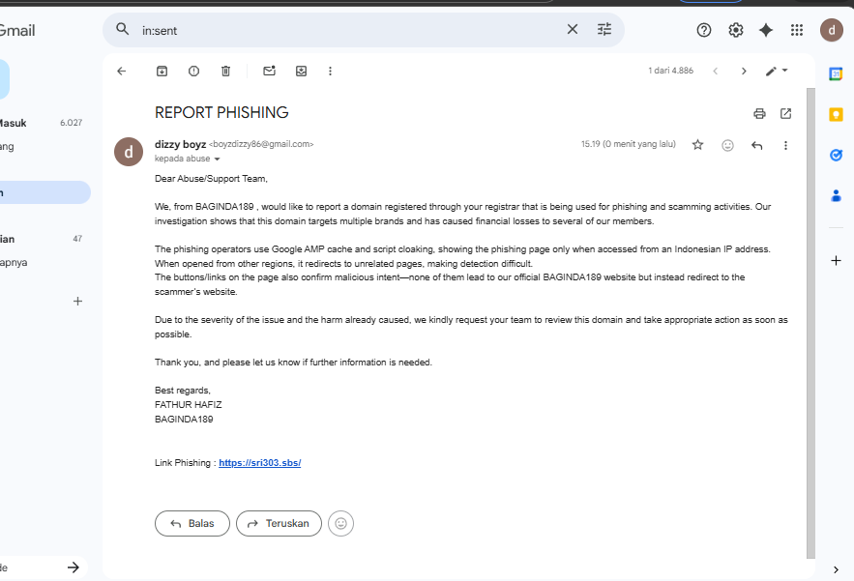Screen dimensions: 854x581
Task: Go to the newer conversation arrow
Action: tap(715, 71)
